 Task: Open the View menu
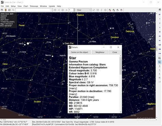coord(19,6)
